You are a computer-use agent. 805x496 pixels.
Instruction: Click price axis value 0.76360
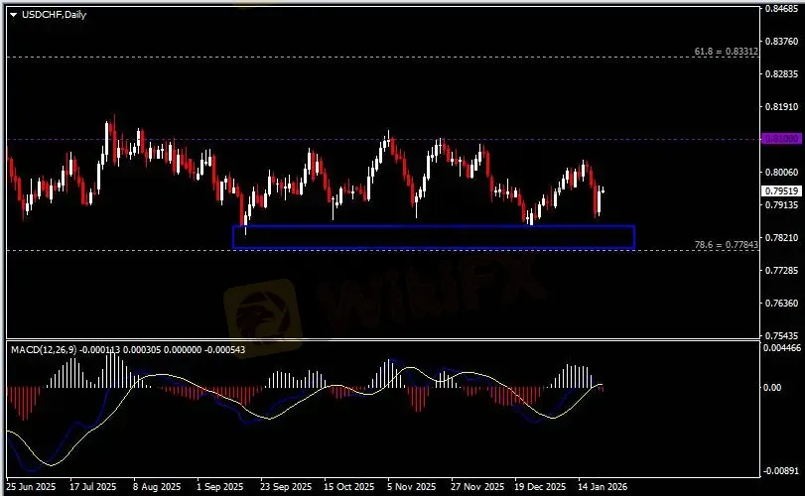781,303
